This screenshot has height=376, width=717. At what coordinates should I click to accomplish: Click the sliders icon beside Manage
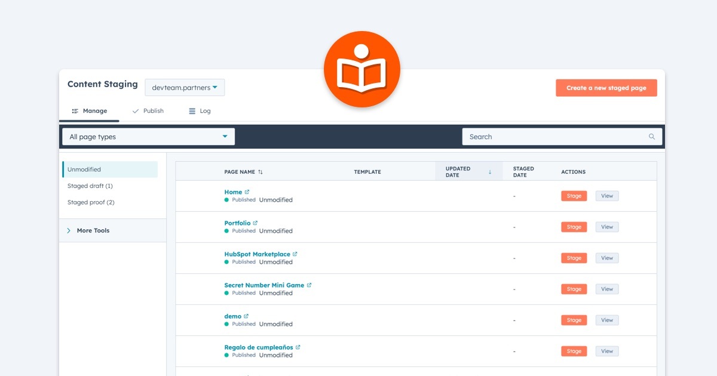pyautogui.click(x=75, y=110)
